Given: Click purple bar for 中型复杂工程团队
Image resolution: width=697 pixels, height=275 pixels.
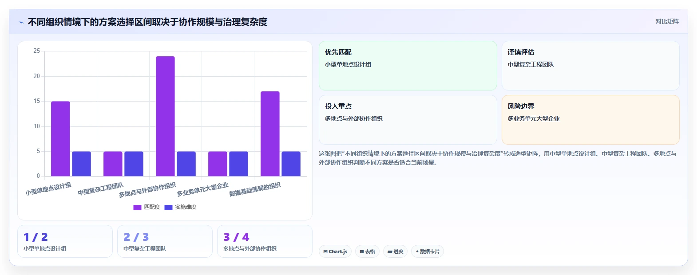Looking at the screenshot, I should [113, 164].
